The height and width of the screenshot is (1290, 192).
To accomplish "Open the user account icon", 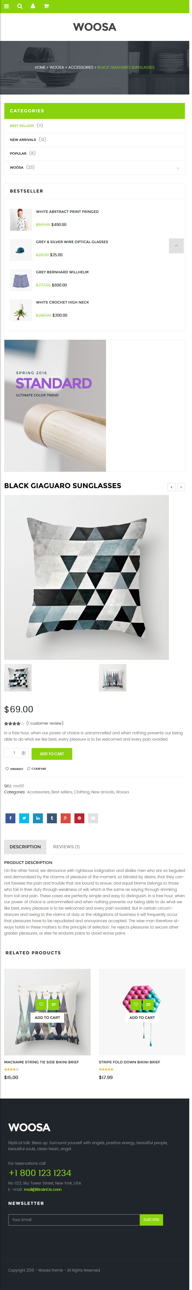I will [x=33, y=7].
